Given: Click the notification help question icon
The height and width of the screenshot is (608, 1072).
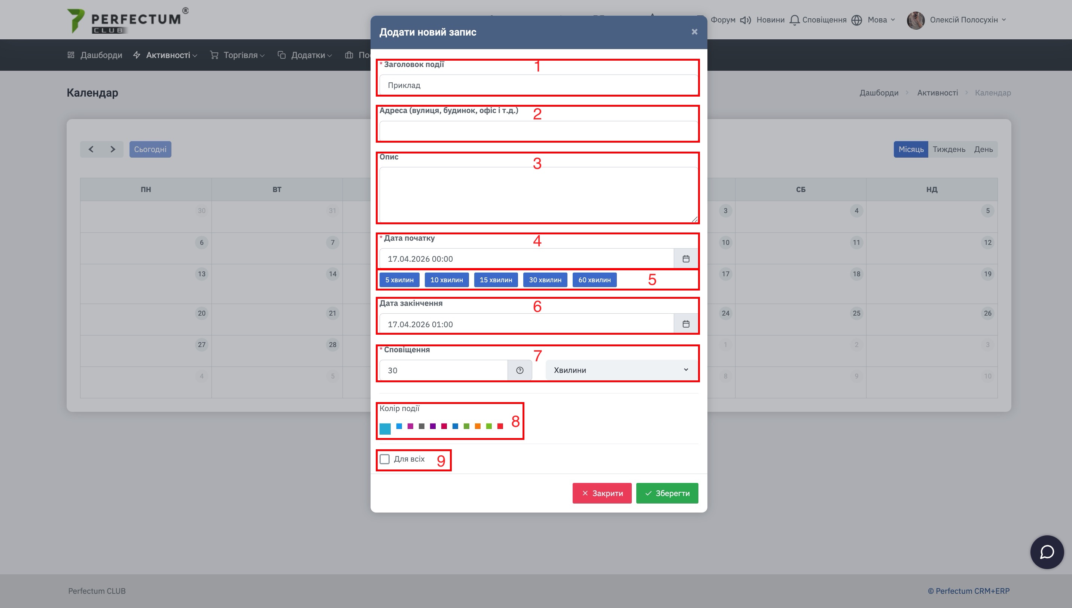Looking at the screenshot, I should pos(519,370).
